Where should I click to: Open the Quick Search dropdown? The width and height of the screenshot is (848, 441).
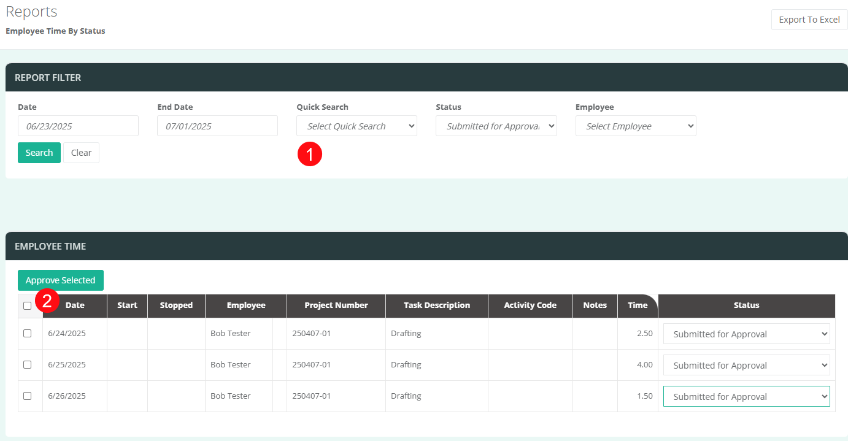(x=357, y=126)
